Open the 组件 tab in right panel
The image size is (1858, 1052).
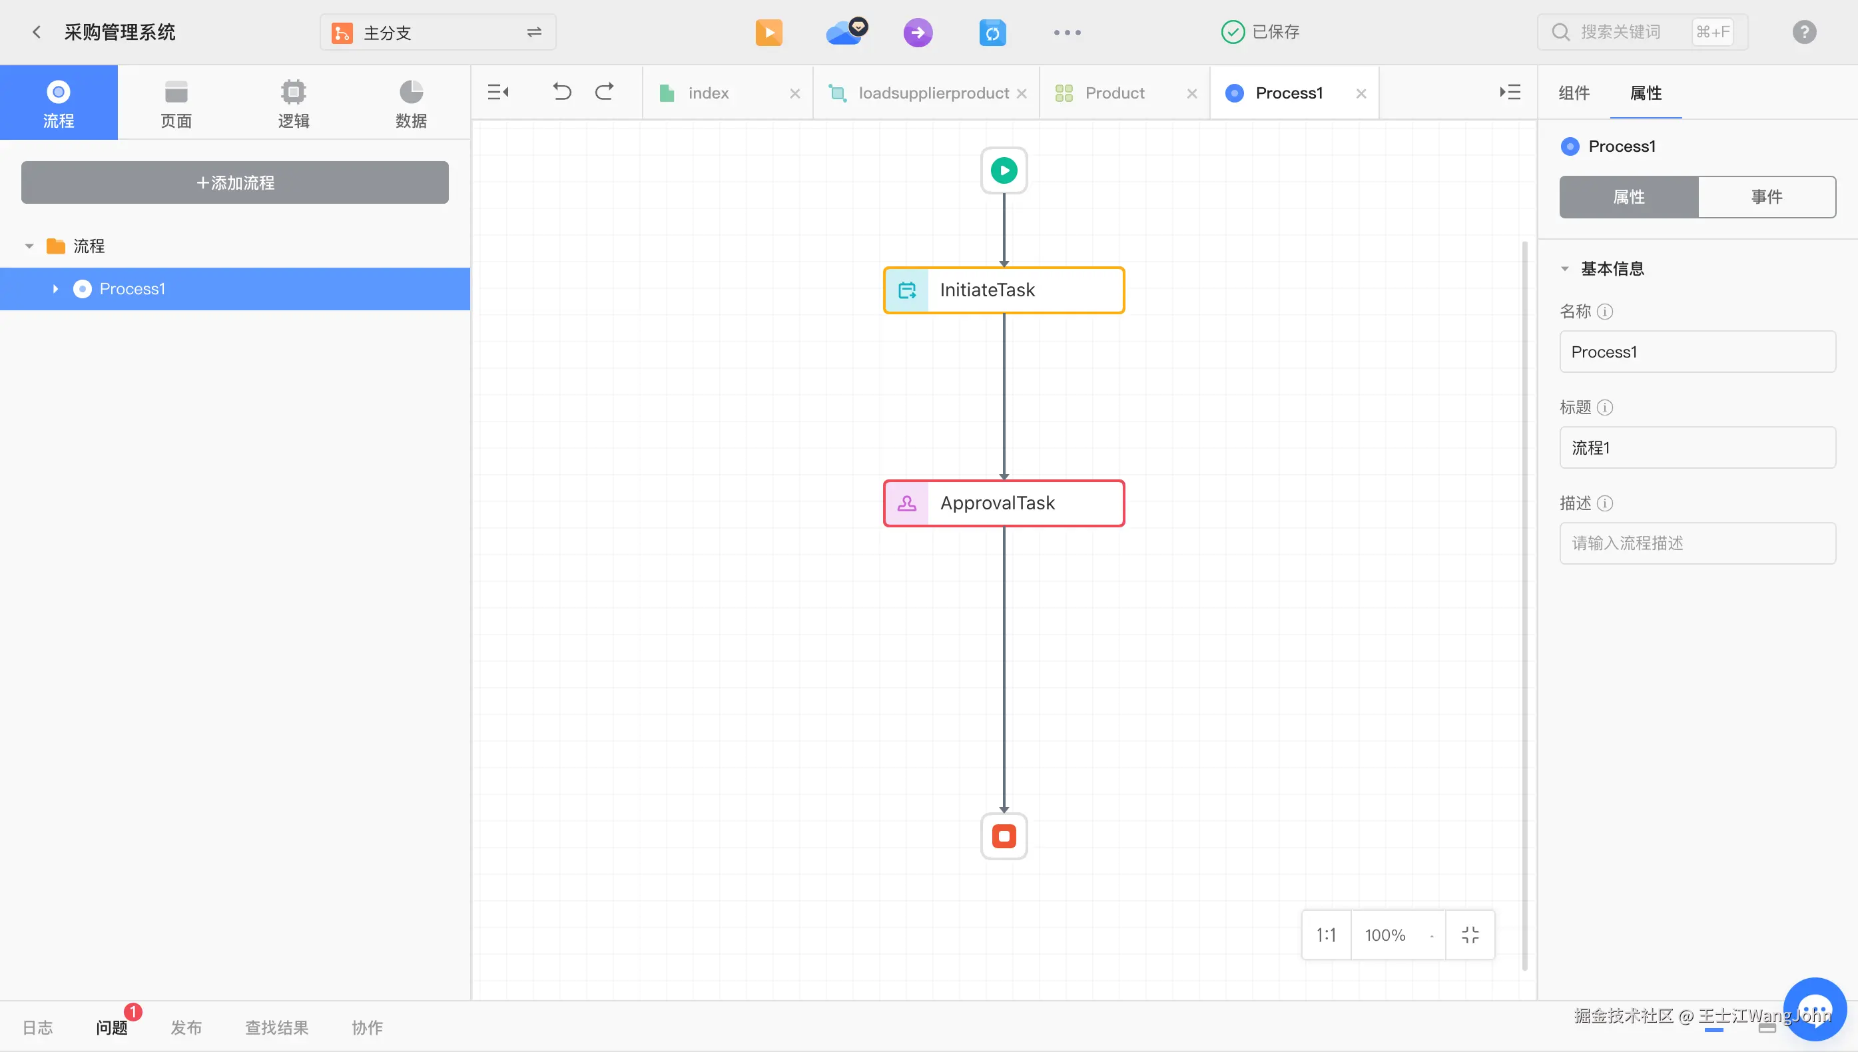1574,93
